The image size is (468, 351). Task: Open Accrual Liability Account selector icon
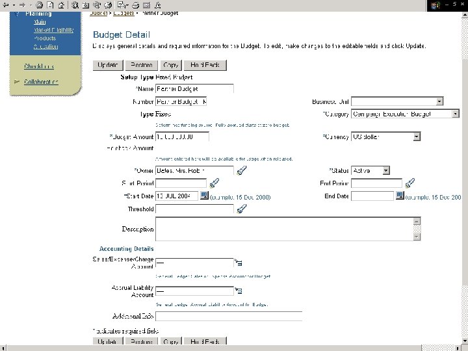[x=238, y=291]
